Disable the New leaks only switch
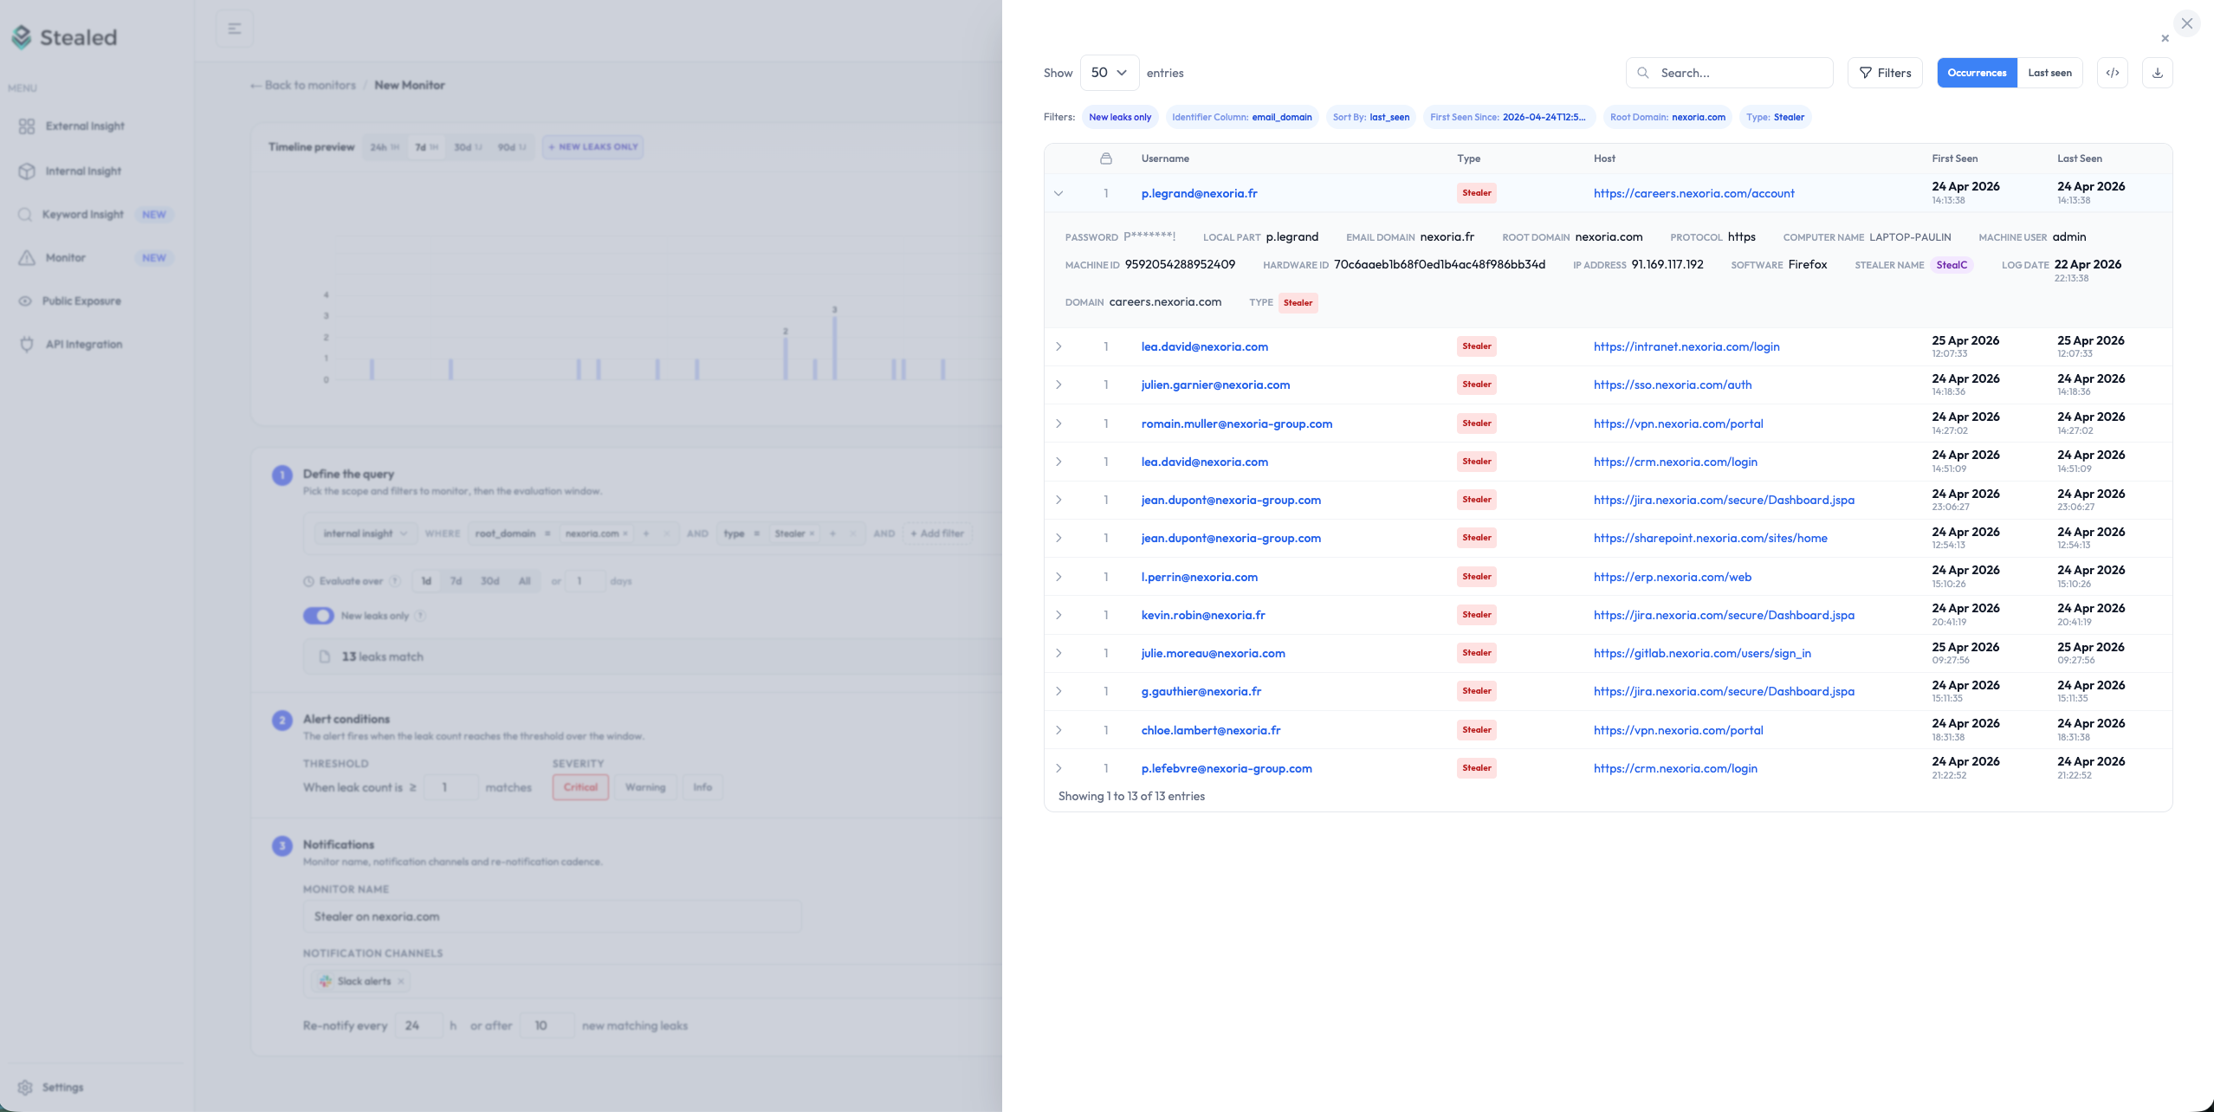The image size is (2214, 1112). click(319, 615)
